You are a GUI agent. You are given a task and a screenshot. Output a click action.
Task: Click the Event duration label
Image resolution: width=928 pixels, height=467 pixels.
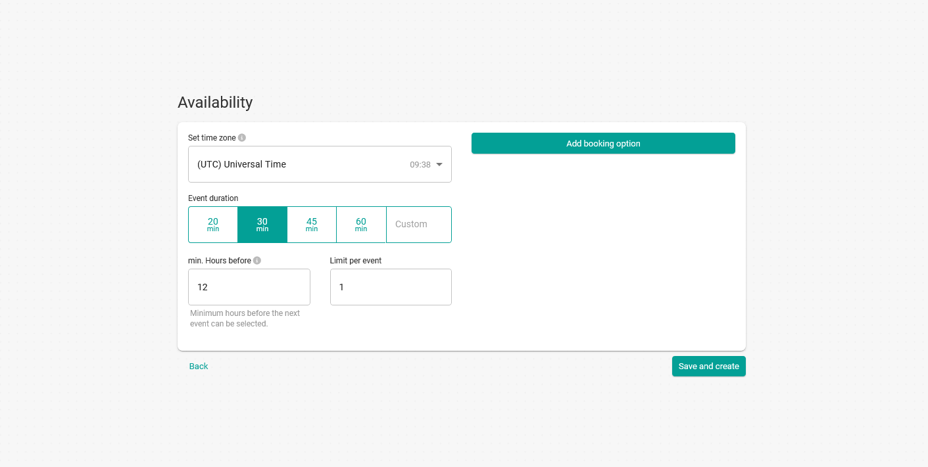213,198
